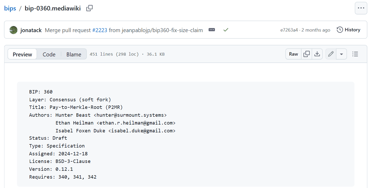Click the Hunter Beast author line
Image resolution: width=371 pixels, height=188 pixels.
click(x=98, y=115)
